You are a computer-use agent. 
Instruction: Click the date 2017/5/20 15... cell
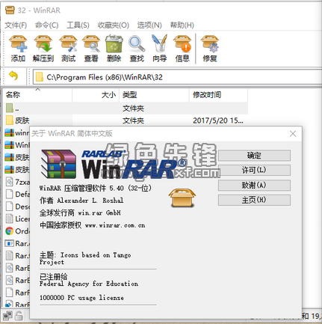(x=218, y=120)
